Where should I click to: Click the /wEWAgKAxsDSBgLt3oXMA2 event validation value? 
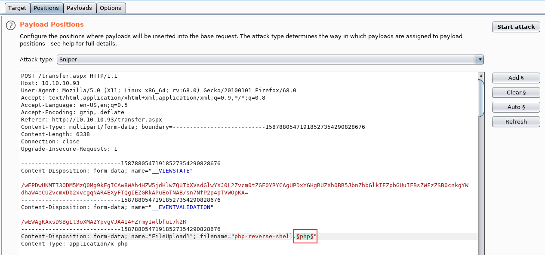pos(104,222)
